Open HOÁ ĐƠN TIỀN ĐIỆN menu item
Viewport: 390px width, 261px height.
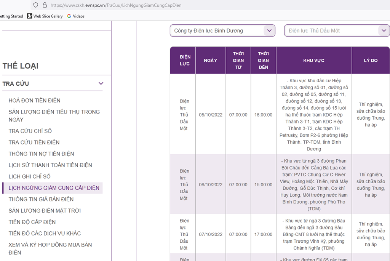click(x=35, y=101)
